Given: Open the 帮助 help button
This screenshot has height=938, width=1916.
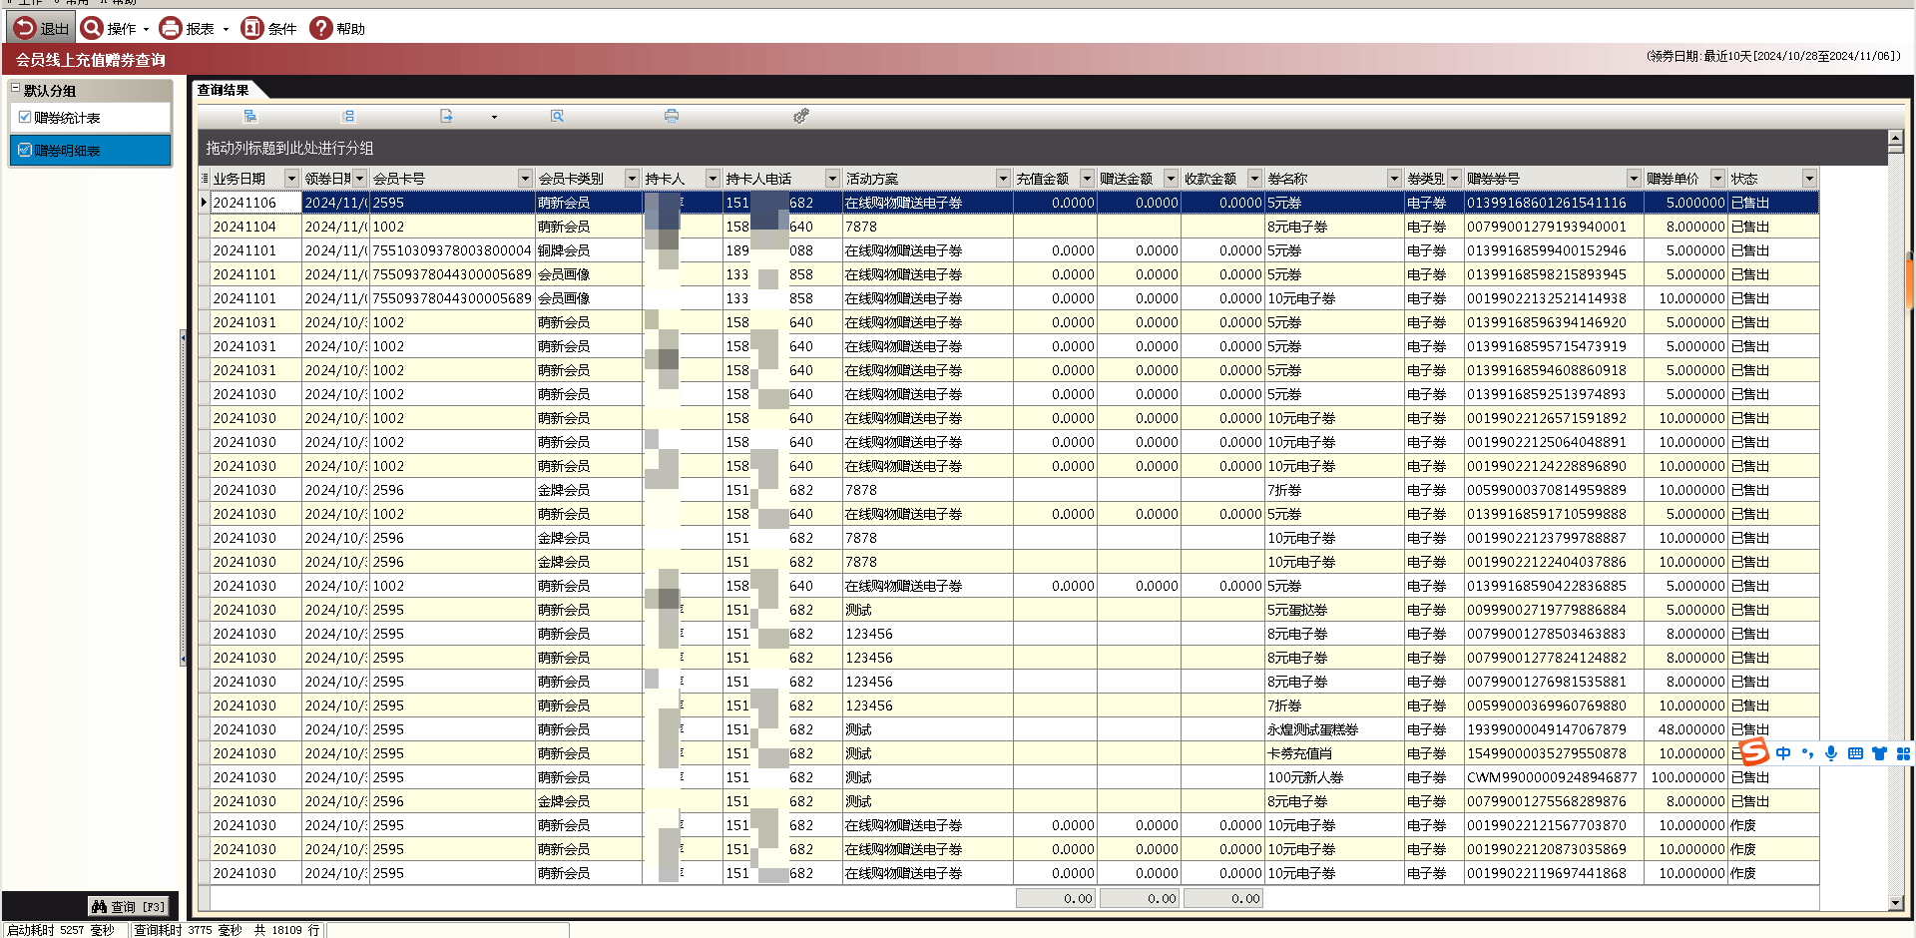Looking at the screenshot, I should (337, 28).
